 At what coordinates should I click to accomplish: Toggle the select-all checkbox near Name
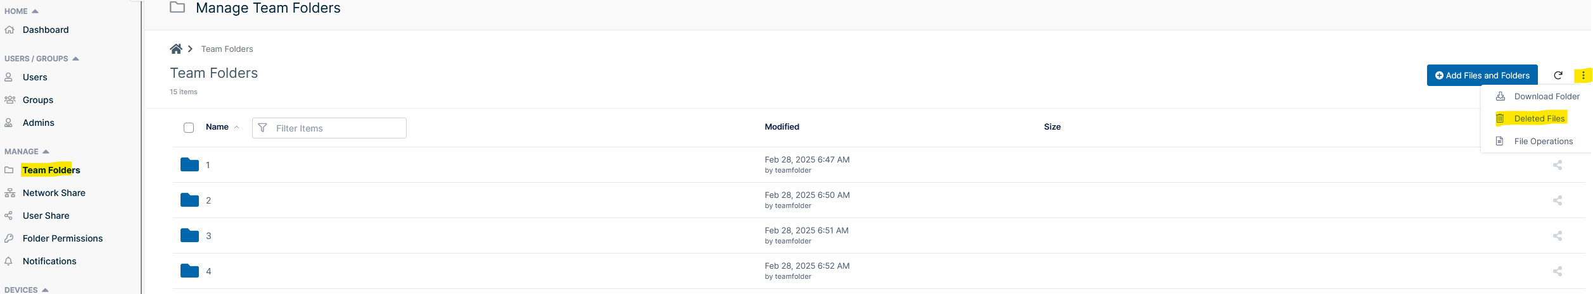point(189,128)
